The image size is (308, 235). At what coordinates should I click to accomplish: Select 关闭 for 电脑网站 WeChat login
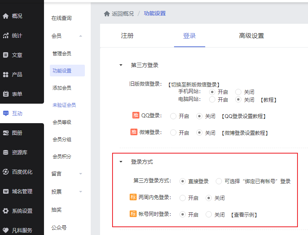[238, 99]
